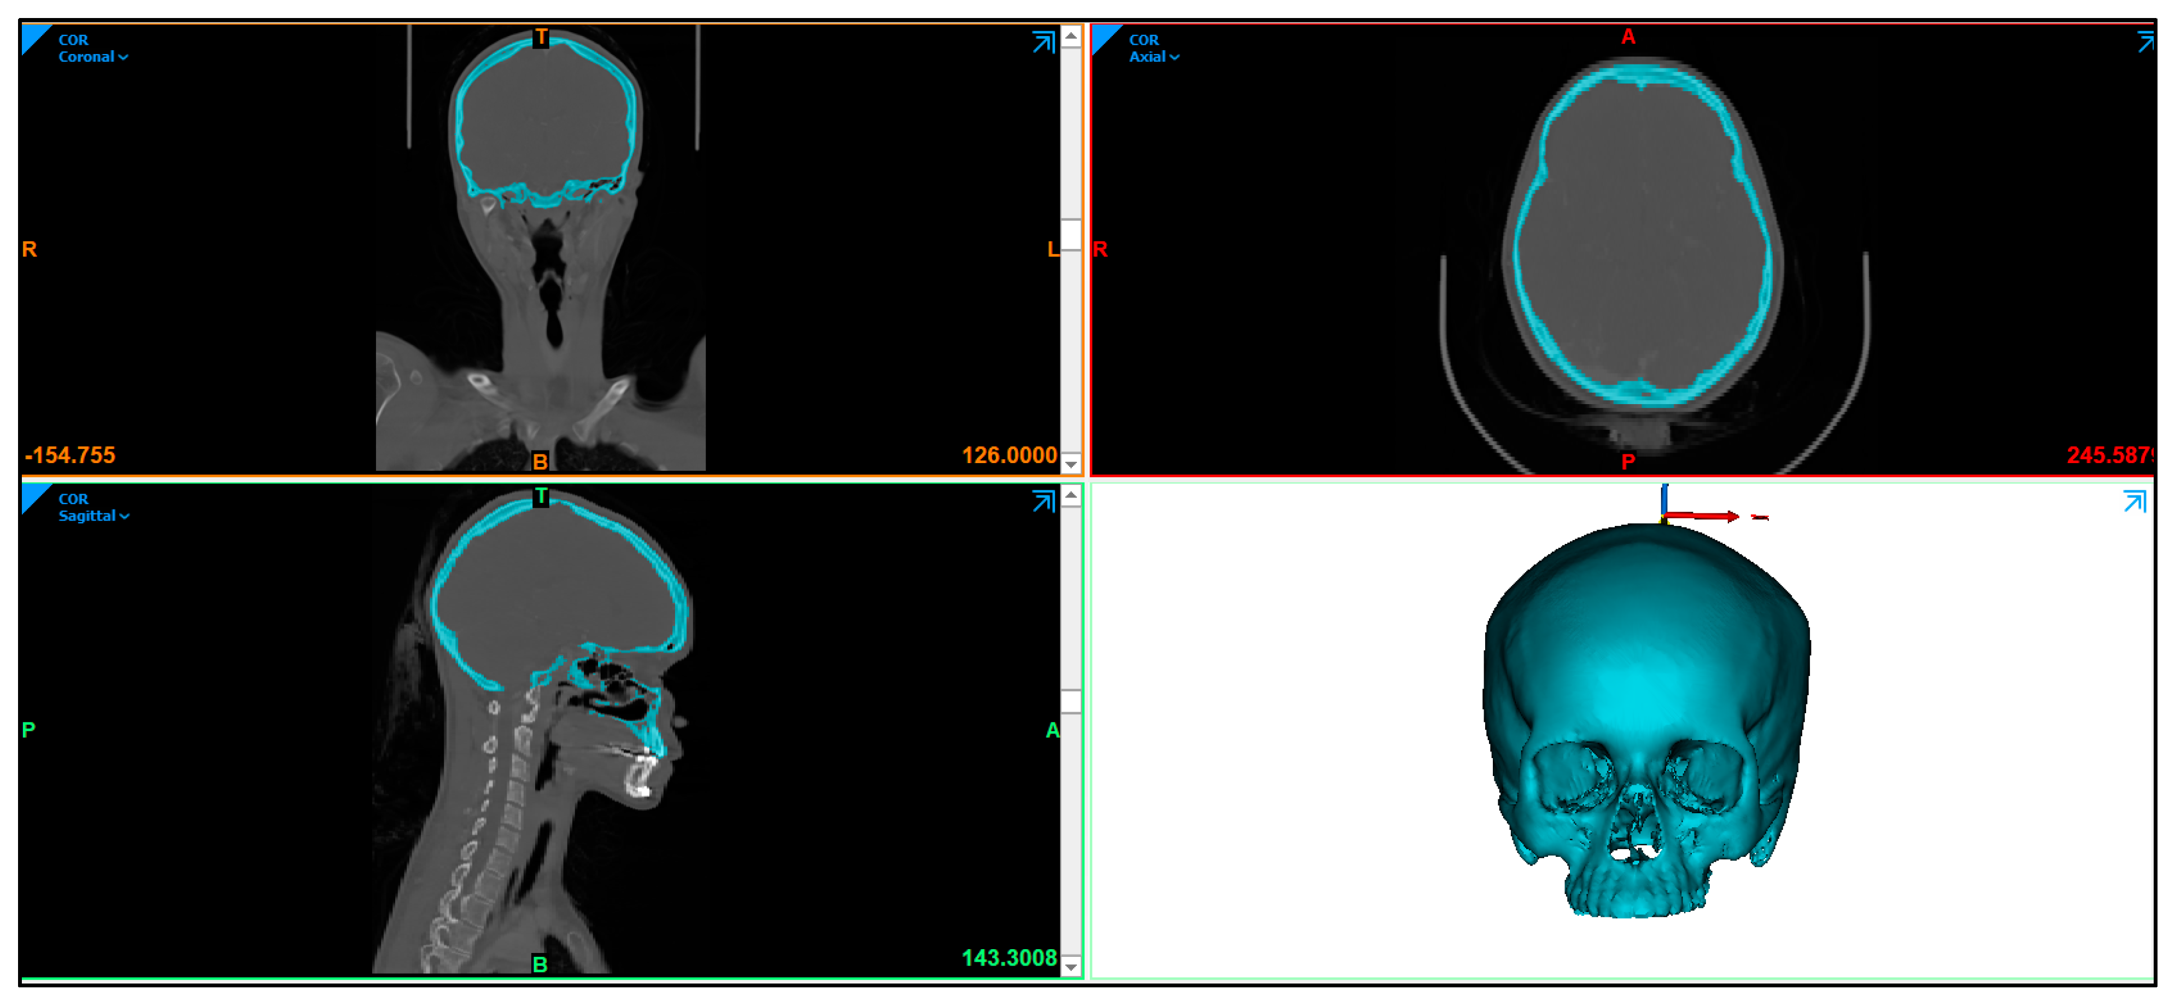
Task: Maximize the Sagittal viewport
Action: click(x=1043, y=502)
